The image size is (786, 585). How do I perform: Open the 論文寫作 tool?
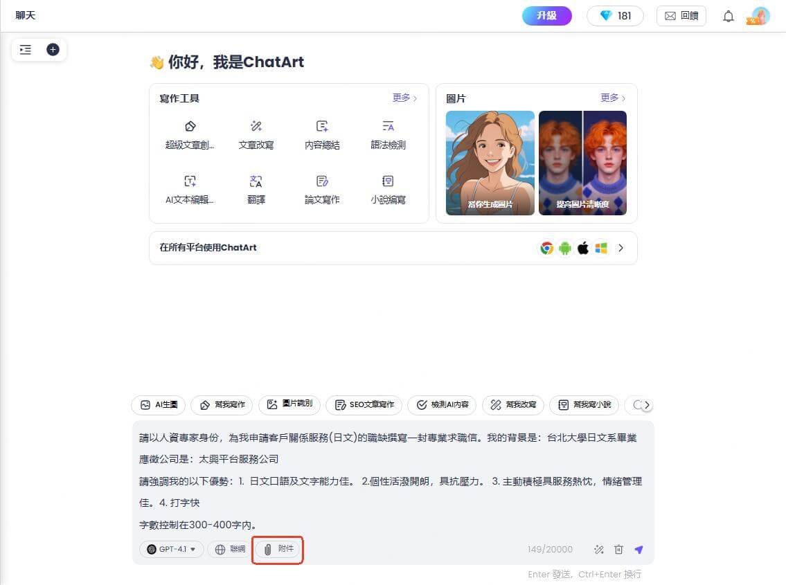322,190
